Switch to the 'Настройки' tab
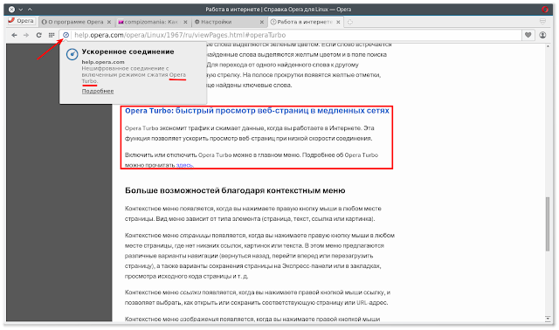The height and width of the screenshot is (330, 559). (229, 22)
